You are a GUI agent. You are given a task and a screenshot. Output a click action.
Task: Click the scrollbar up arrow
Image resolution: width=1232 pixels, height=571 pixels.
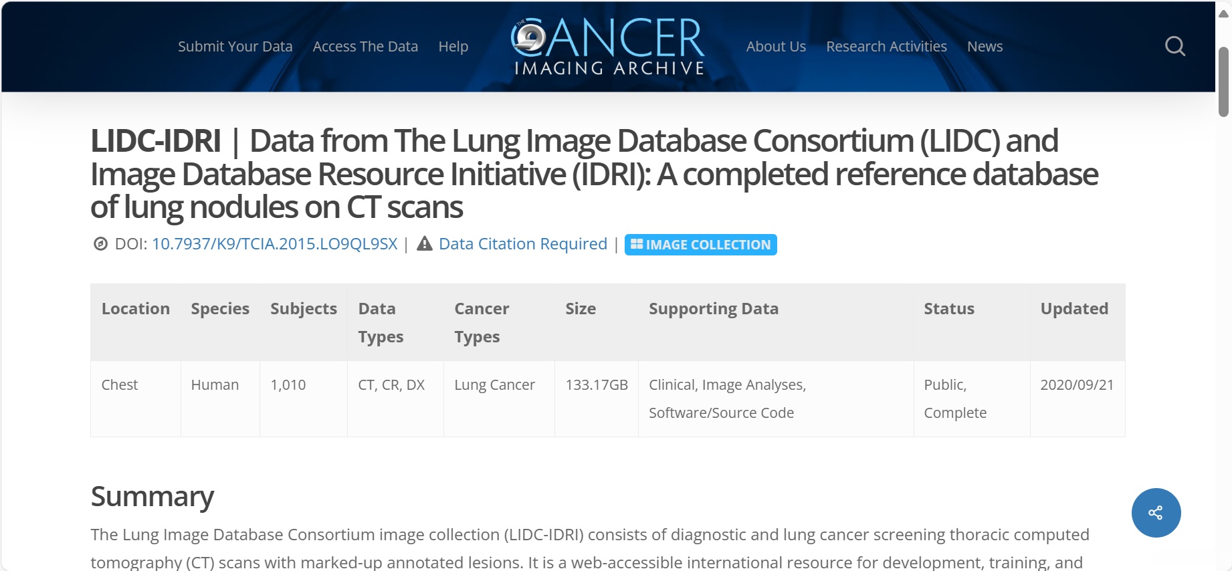1223,13
